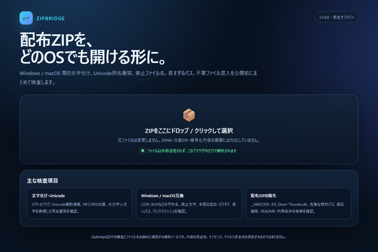Click the text ファイルは外部送信されず
The width and height of the screenshot is (378, 252).
pyautogui.click(x=166, y=151)
